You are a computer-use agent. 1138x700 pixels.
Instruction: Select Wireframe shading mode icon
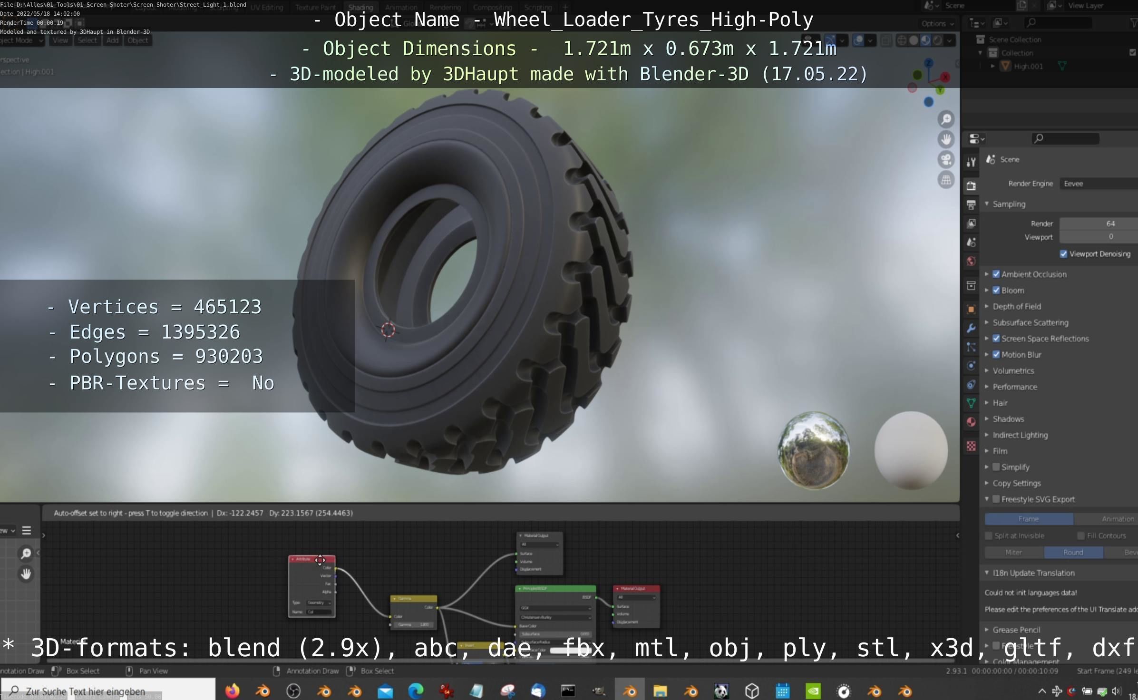coord(902,40)
